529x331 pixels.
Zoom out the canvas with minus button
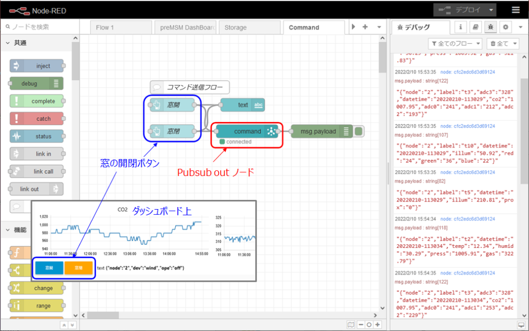[361, 325]
